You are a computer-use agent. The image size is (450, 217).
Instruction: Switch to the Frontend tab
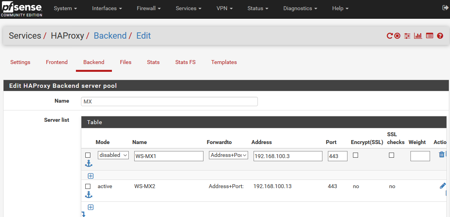coord(57,62)
